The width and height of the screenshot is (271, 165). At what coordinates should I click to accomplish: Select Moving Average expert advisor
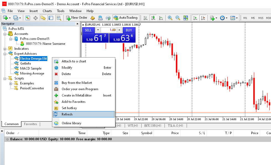tap(32, 73)
